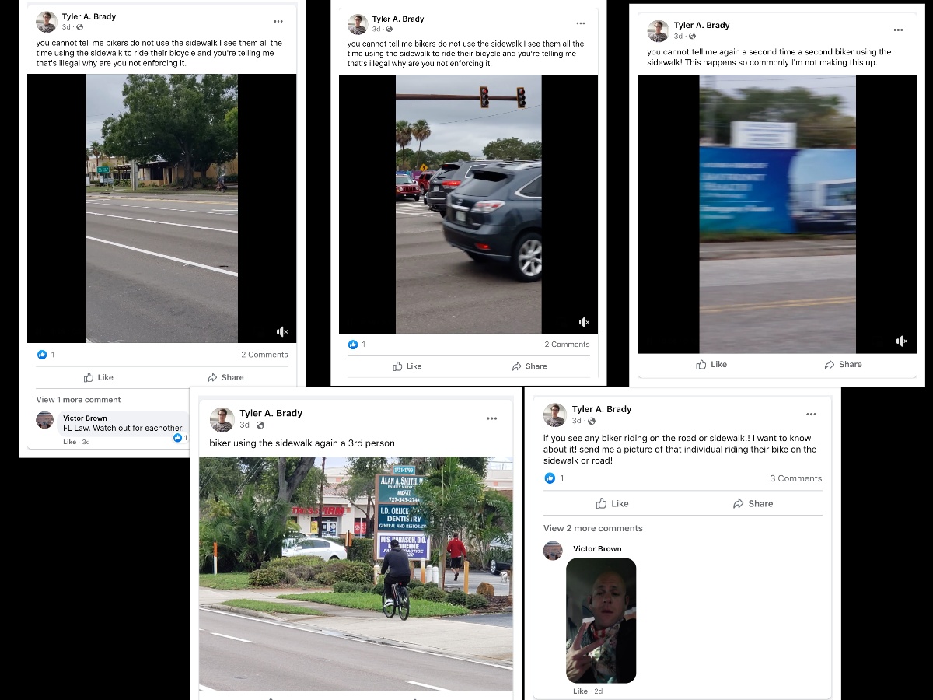Screen dimensions: 933x700
Task: Like the second biker sidewalk post
Action: [711, 364]
